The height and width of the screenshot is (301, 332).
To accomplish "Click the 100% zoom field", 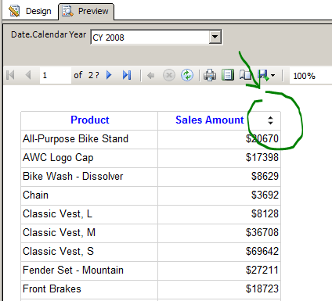I will [310, 76].
